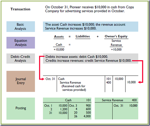
Task: Click "+10,000" beneath Service Revenue in the equation
Action: [116, 50]
